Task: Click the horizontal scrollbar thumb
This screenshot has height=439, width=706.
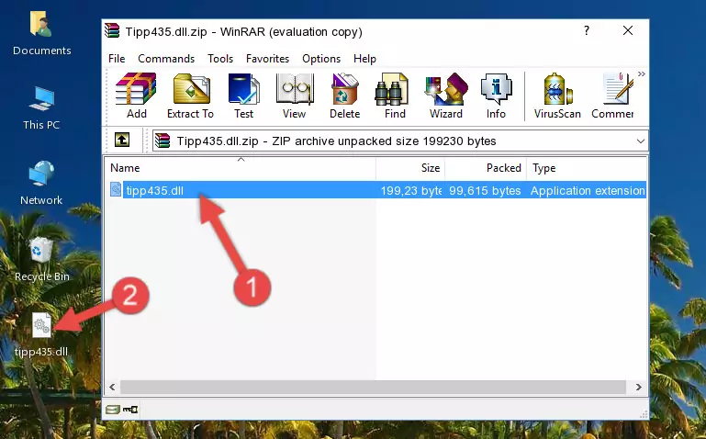Action: [x=373, y=388]
